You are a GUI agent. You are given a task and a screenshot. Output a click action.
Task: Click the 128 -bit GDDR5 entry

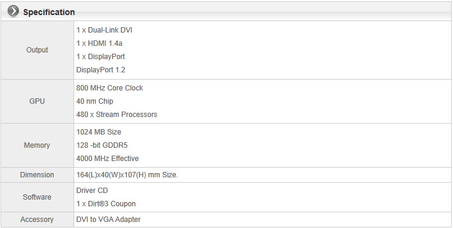click(102, 145)
